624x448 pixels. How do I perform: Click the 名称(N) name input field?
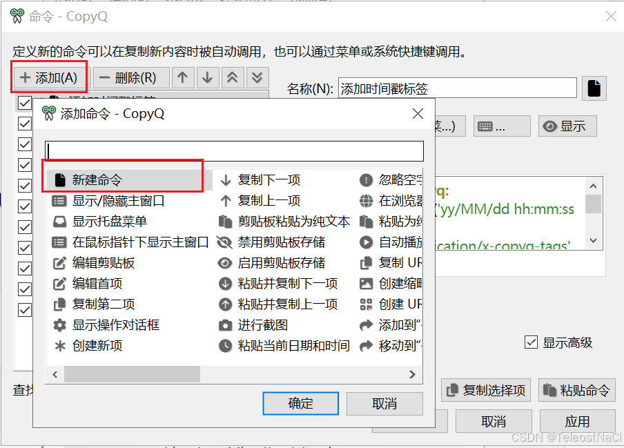457,88
